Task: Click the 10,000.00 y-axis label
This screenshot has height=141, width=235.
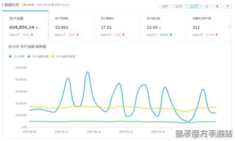Action: [21, 115]
